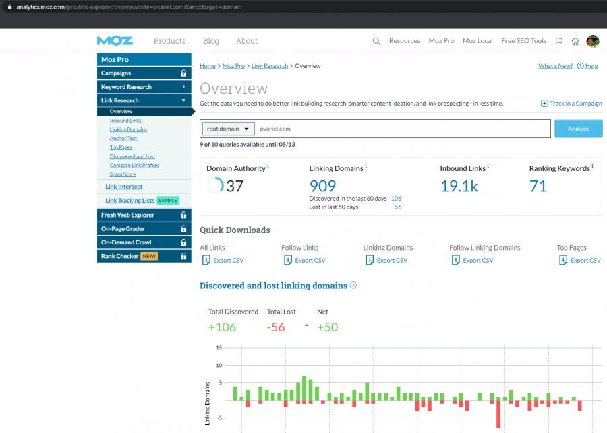Click the plus icon beside Track in a Campaign
The width and height of the screenshot is (607, 433).
tap(544, 103)
